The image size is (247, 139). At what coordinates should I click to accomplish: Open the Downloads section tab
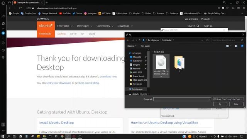pos(45,34)
